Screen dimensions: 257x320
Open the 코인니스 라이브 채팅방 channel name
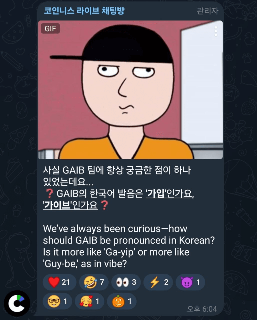point(84,11)
